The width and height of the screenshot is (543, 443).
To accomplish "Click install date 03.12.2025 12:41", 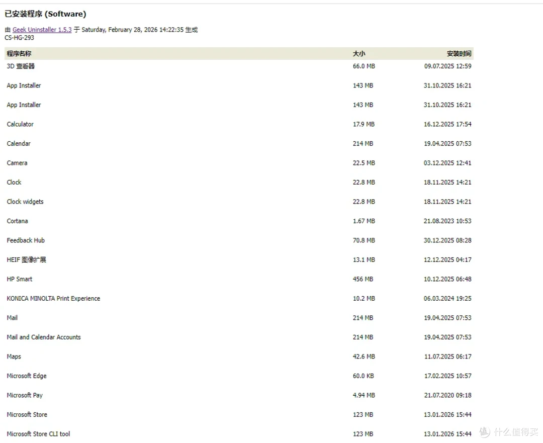I will [448, 163].
